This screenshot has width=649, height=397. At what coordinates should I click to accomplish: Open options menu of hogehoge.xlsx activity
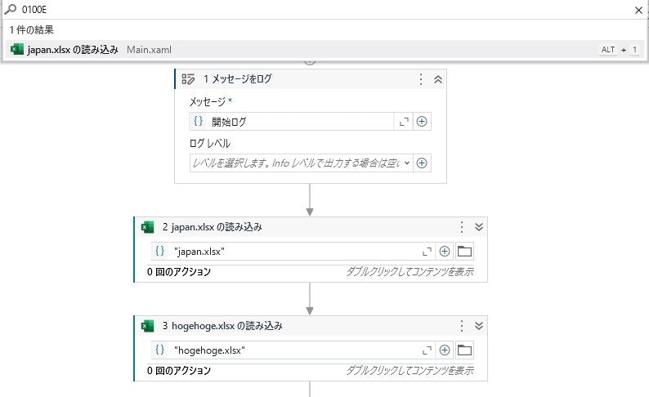(462, 326)
